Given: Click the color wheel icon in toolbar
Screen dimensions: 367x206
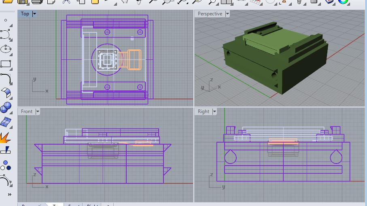Looking at the screenshot, I should [x=343, y=2].
